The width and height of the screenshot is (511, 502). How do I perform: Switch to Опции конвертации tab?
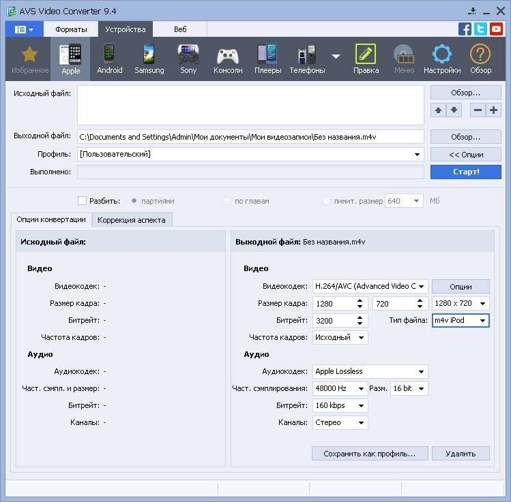click(51, 219)
